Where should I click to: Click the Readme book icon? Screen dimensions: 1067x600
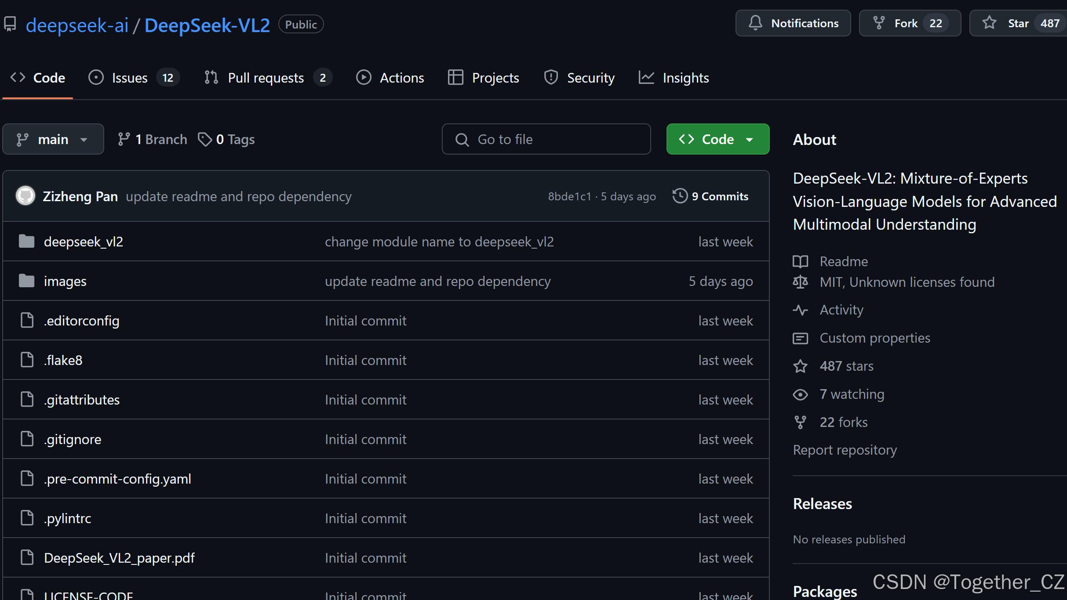pyautogui.click(x=800, y=262)
